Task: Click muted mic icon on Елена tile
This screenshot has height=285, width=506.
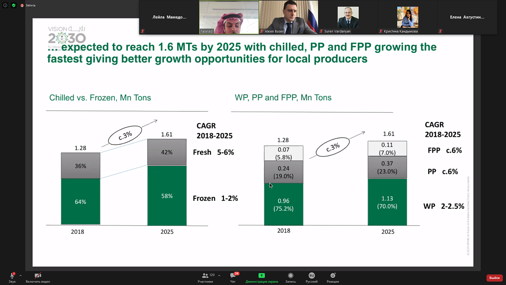Action: pos(440,31)
